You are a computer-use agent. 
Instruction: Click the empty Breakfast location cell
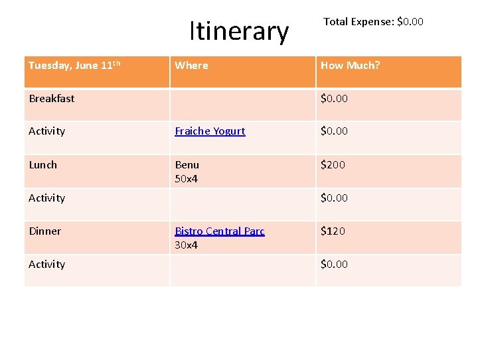(x=242, y=105)
